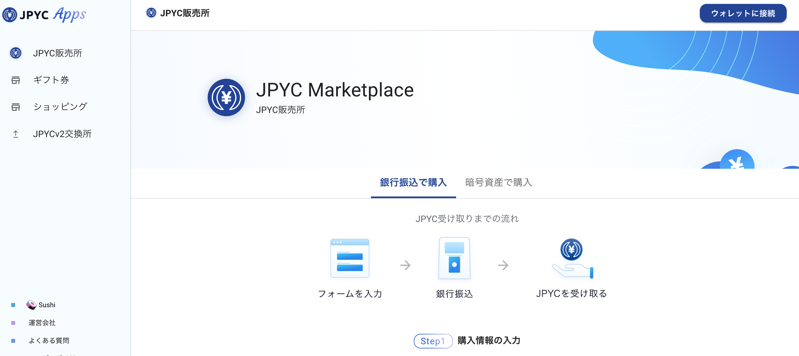
Task: Click the ウォレットに接続 button
Action: (x=743, y=13)
